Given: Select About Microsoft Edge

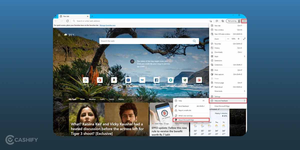Looking at the screenshot, I should tap(191, 119).
